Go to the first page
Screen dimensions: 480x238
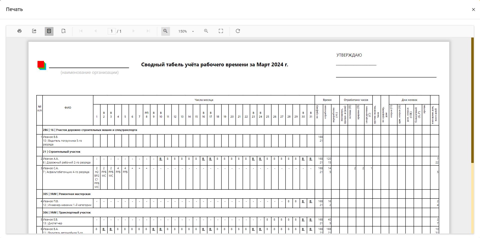click(x=81, y=31)
